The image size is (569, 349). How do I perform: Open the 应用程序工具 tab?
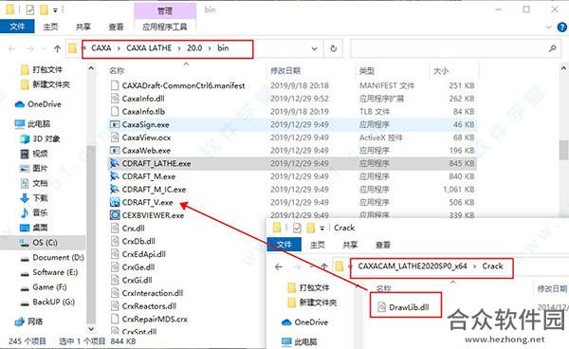point(165,27)
